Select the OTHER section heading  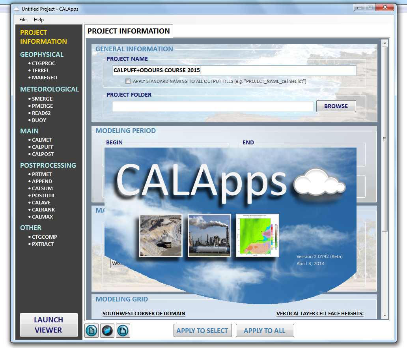pyautogui.click(x=31, y=228)
